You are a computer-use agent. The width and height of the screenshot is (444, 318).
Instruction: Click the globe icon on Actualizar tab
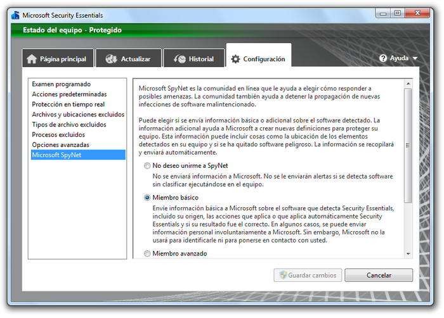(x=111, y=59)
